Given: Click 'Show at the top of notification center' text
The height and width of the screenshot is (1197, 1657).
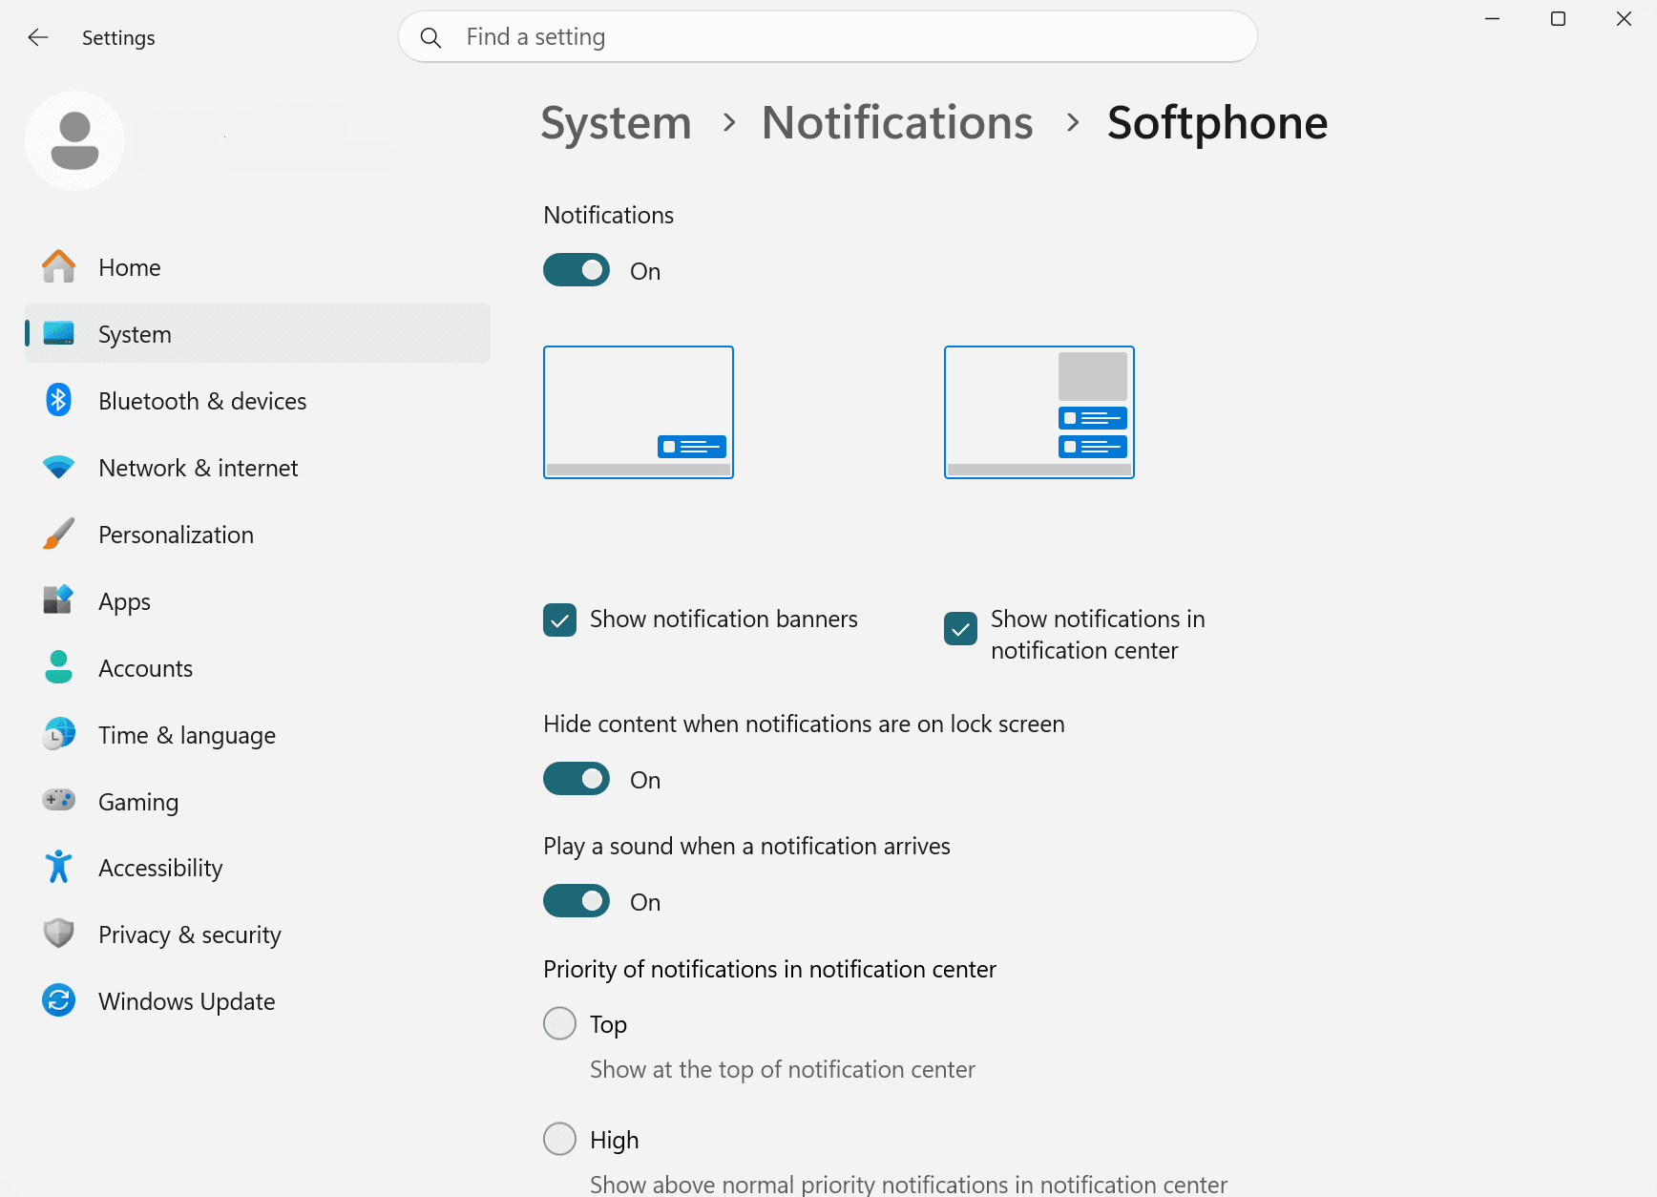Looking at the screenshot, I should (x=783, y=1069).
